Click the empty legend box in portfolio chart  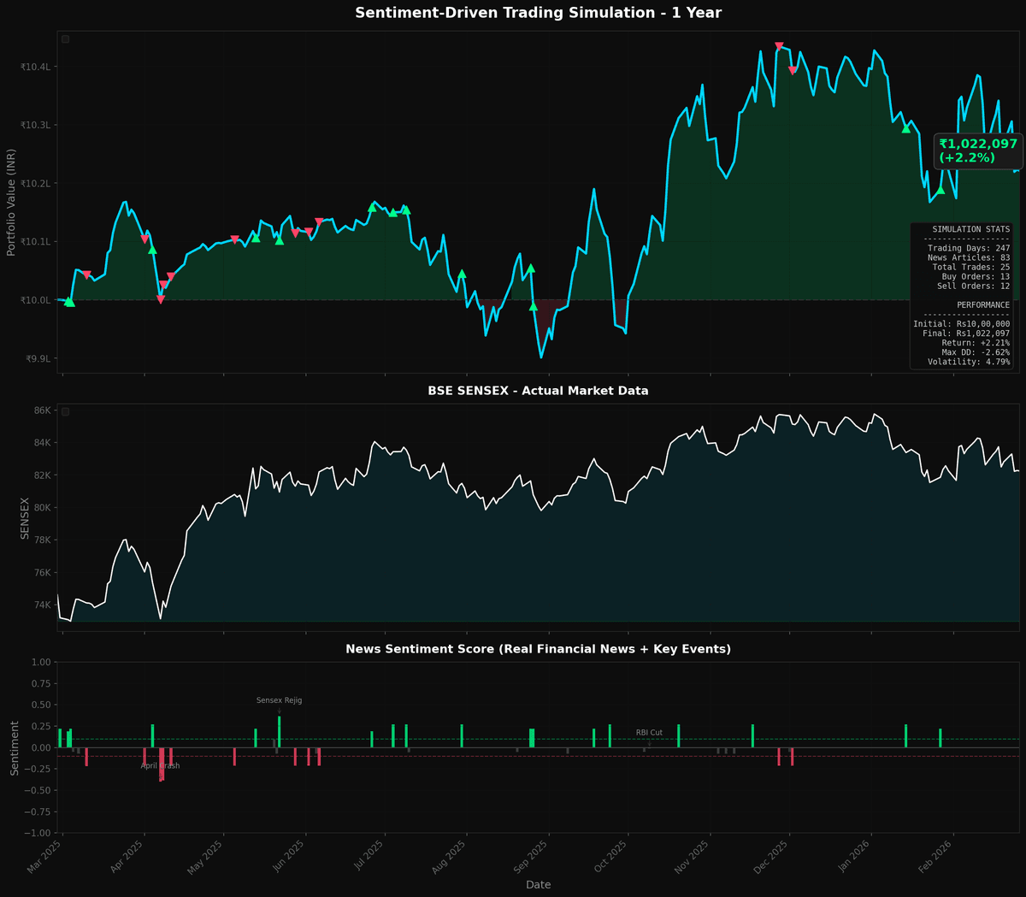click(65, 39)
